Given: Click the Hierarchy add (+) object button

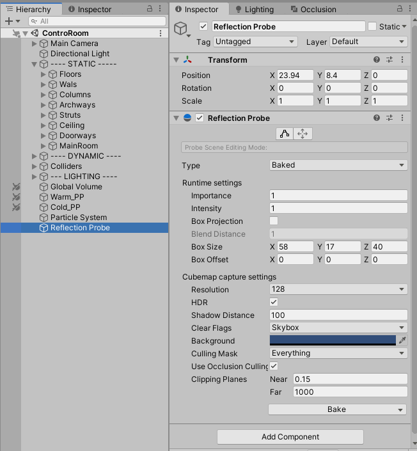Looking at the screenshot, I should click(x=9, y=21).
